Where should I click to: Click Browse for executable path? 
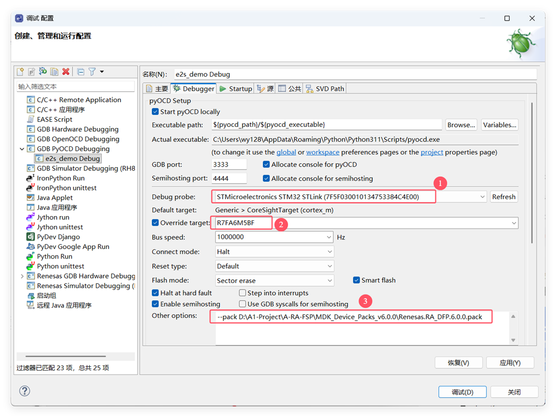pyautogui.click(x=461, y=125)
